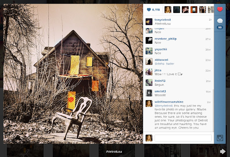Open the @tonydetroit mention in comment

164,106
